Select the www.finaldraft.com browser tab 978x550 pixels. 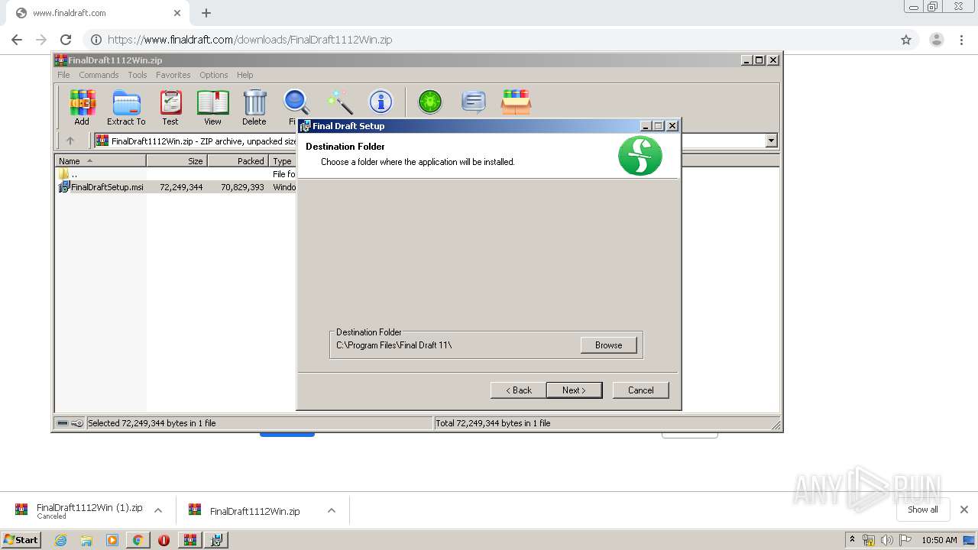pyautogui.click(x=96, y=13)
